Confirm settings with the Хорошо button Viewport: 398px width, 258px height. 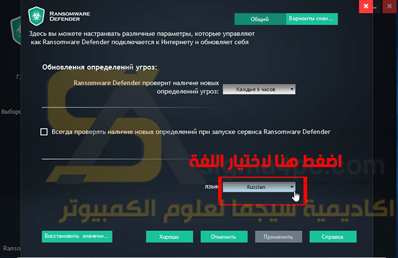169,237
